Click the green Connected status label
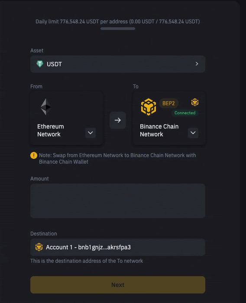This screenshot has width=246, height=303. (x=185, y=113)
